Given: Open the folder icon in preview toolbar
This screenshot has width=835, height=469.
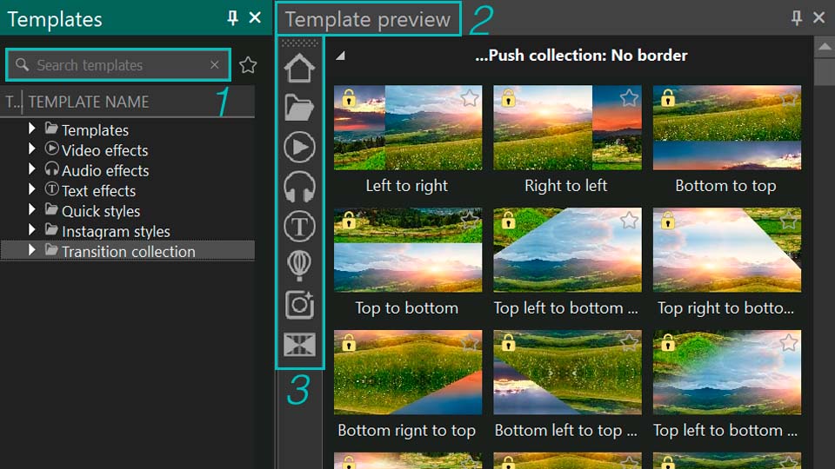Looking at the screenshot, I should coord(299,108).
